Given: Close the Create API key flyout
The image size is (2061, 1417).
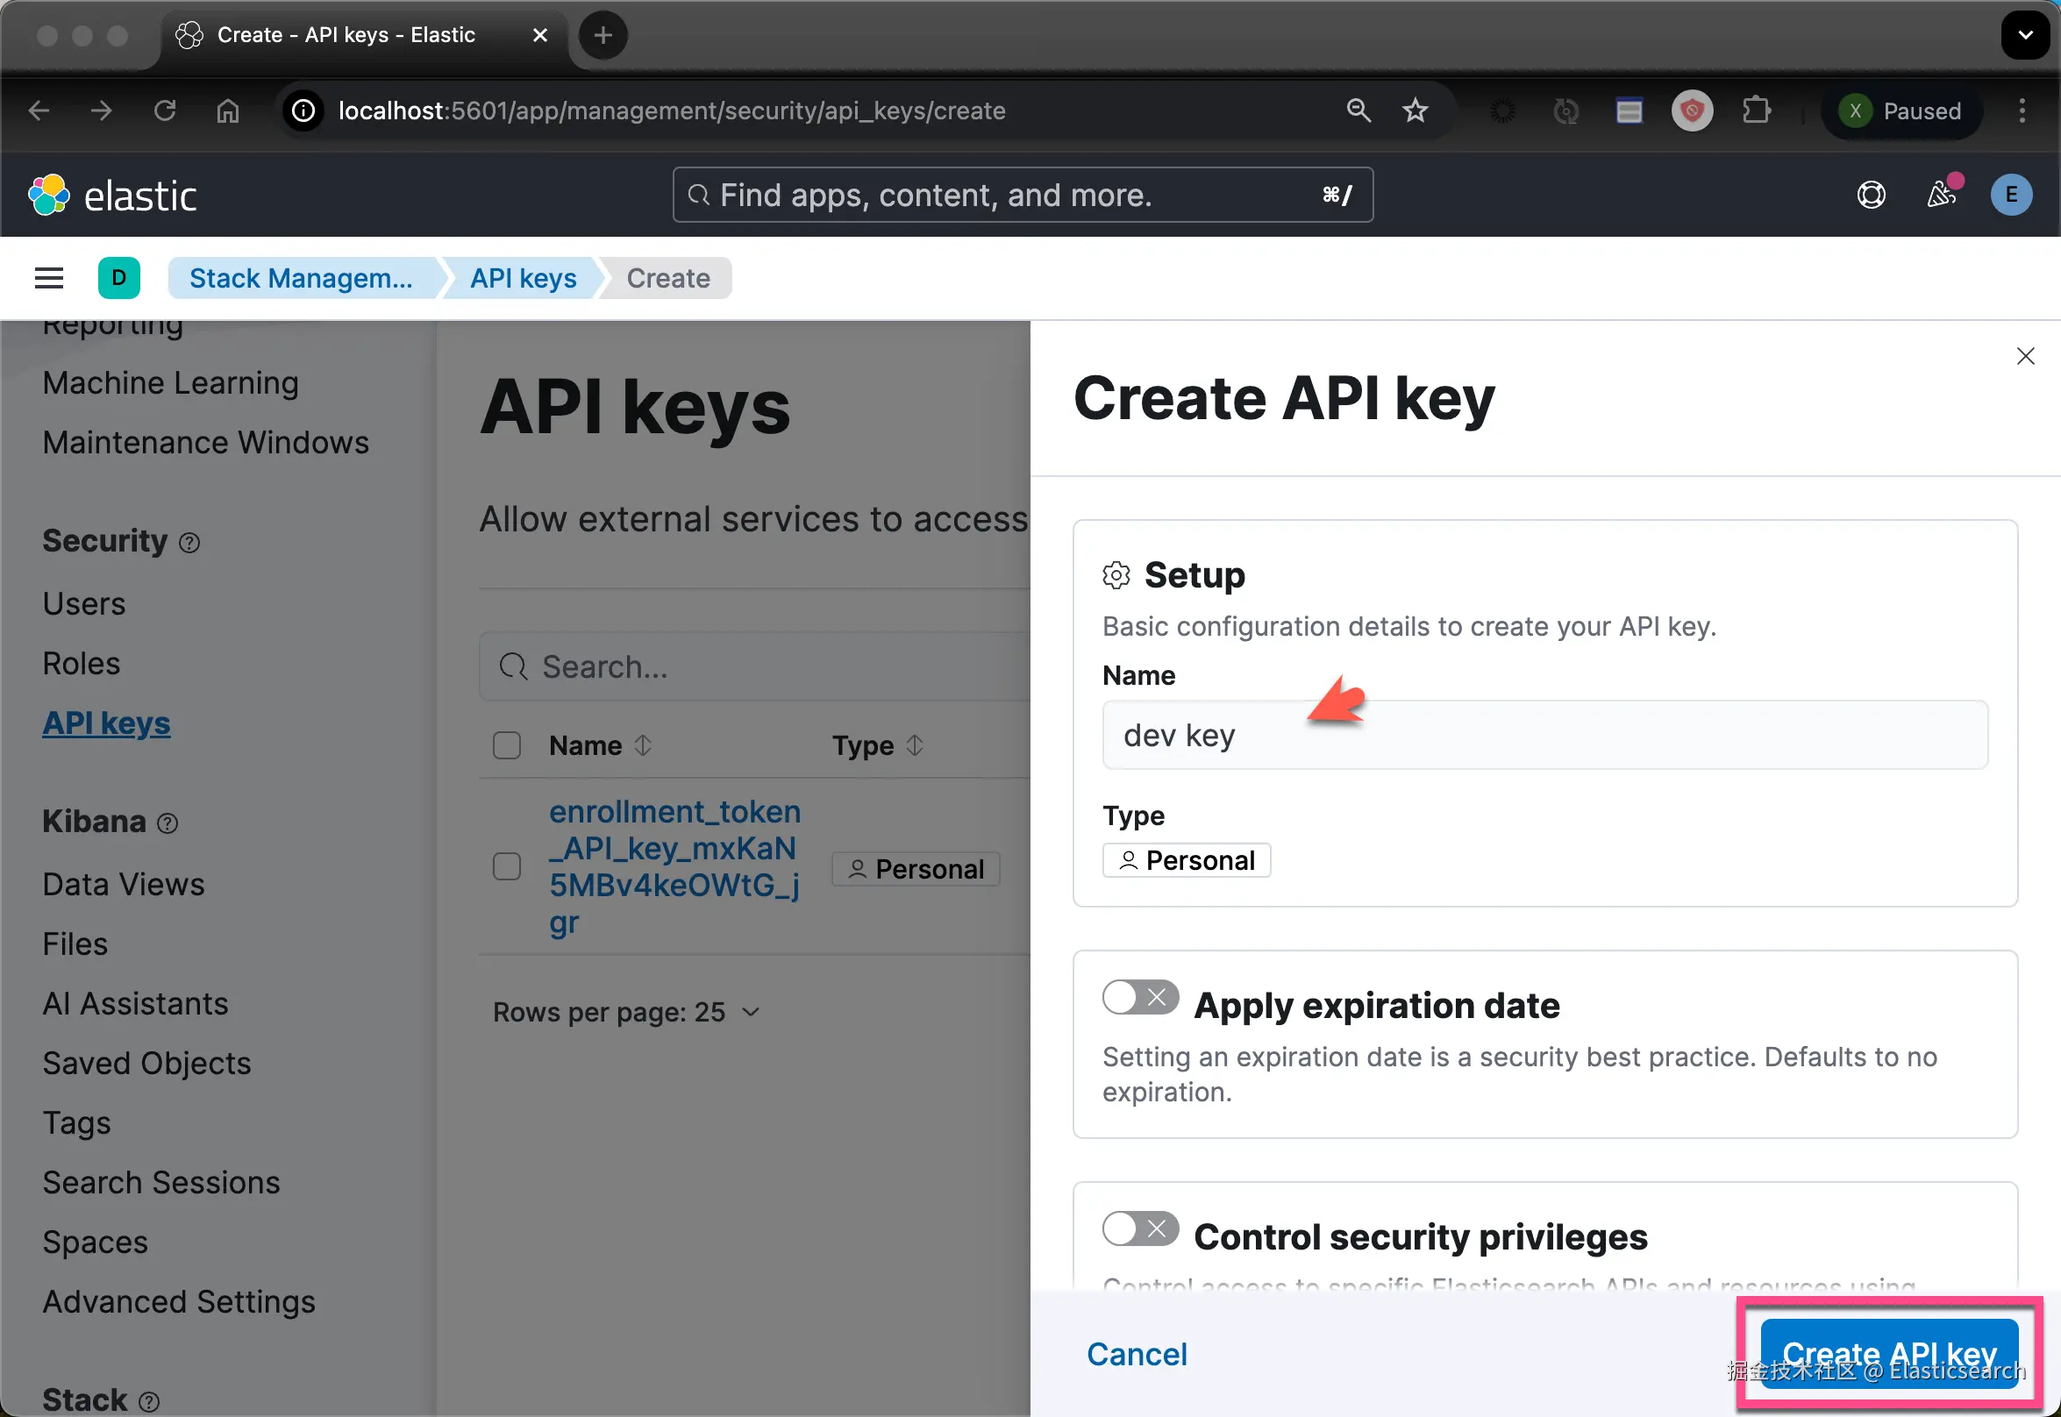Looking at the screenshot, I should coord(2024,356).
